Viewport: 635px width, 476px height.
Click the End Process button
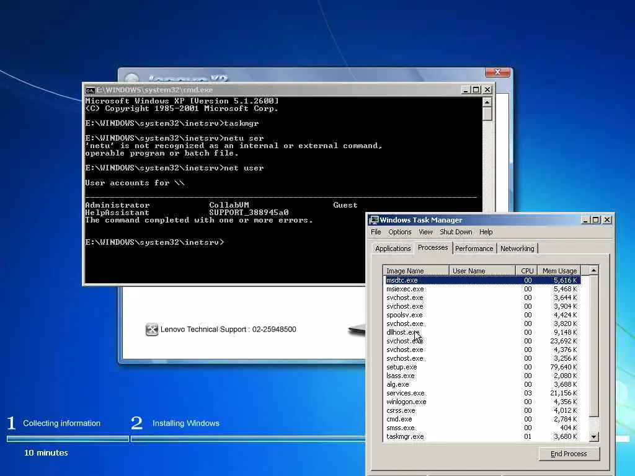pos(569,454)
